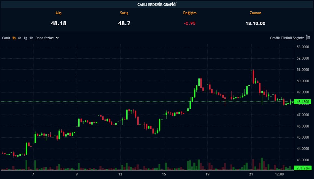Click the 18:10:00 Zaman value
Image resolution: width=314 pixels, height=179 pixels.
click(x=255, y=23)
